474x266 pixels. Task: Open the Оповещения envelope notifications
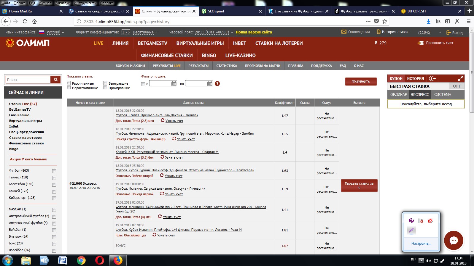point(344,32)
